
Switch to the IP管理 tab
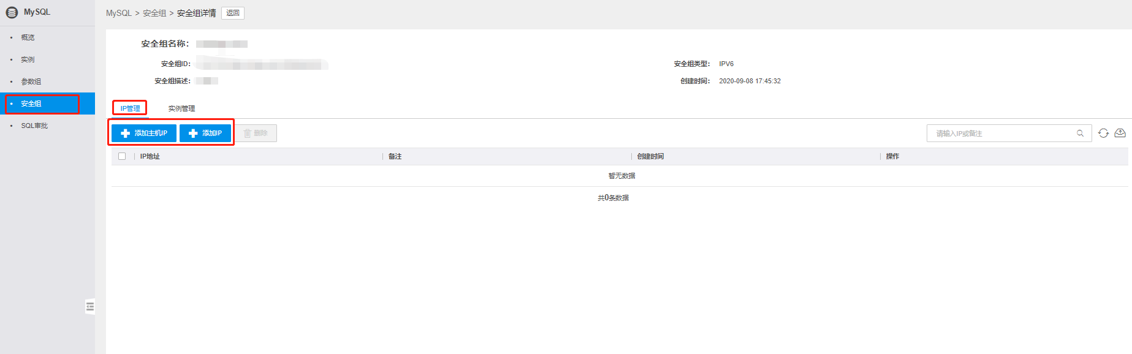[130, 108]
